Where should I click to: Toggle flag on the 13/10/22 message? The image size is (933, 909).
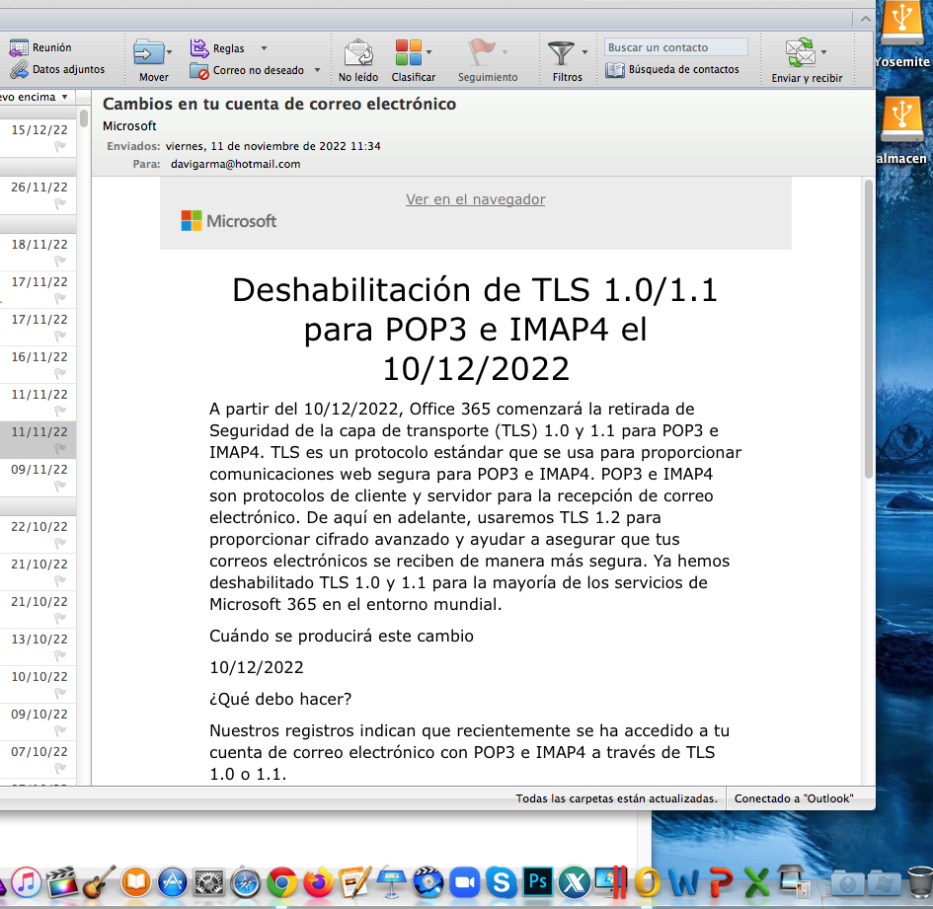coord(60,655)
